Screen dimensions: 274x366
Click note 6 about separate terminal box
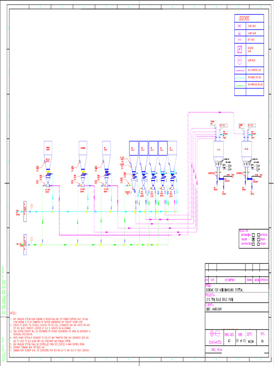tap(27, 347)
